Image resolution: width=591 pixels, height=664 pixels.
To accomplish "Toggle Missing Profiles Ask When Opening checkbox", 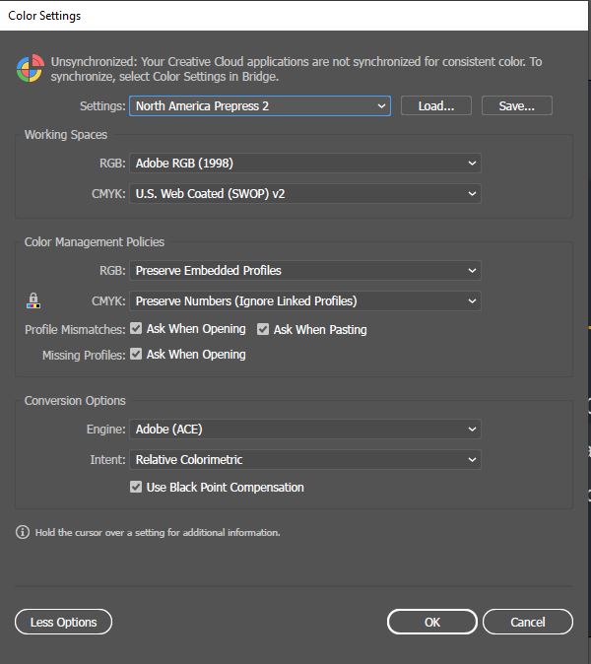I will point(136,354).
